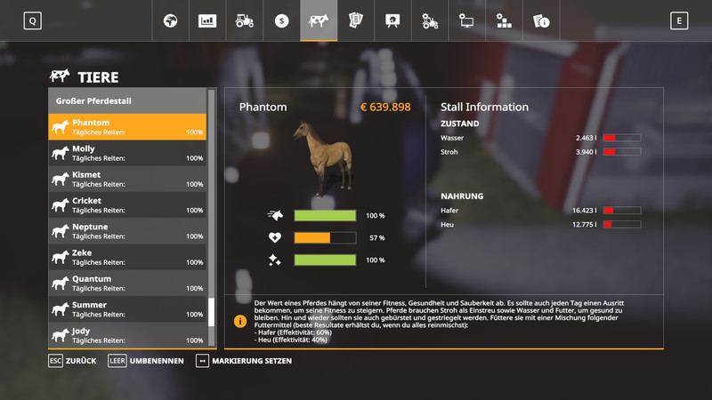This screenshot has width=712, height=400.
Task: Select horse Kismet in the list
Action: (127, 179)
